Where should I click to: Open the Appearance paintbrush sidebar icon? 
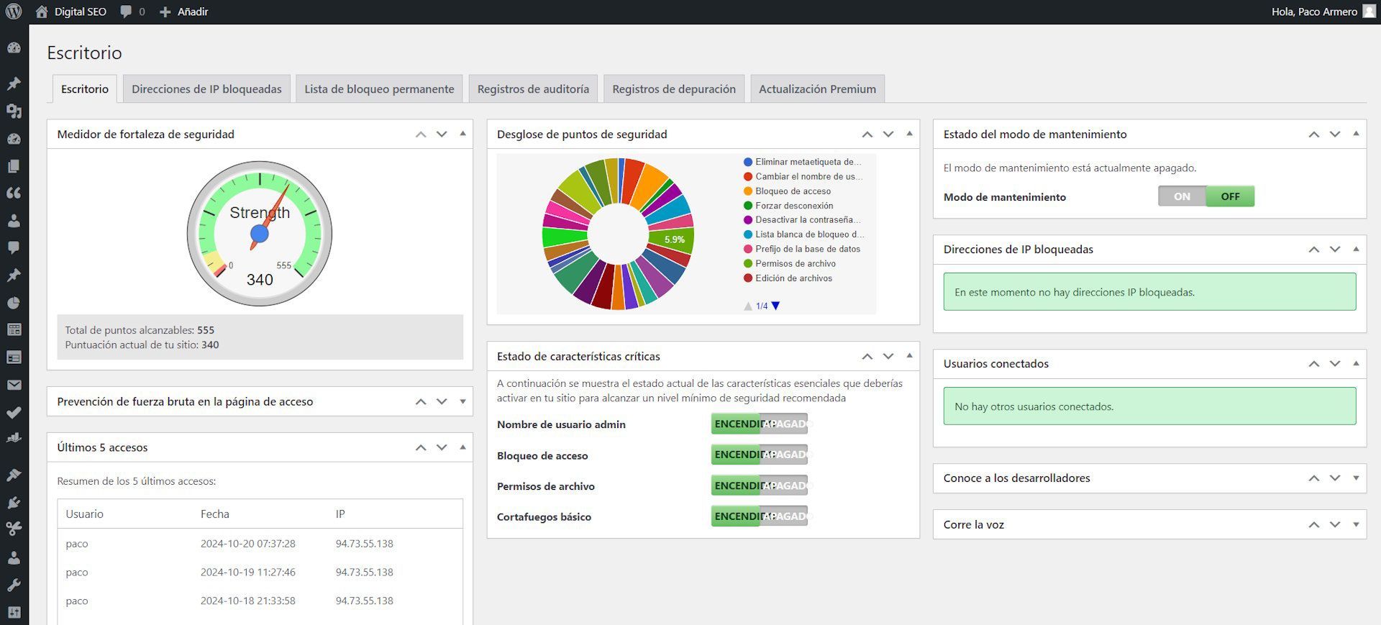14,475
